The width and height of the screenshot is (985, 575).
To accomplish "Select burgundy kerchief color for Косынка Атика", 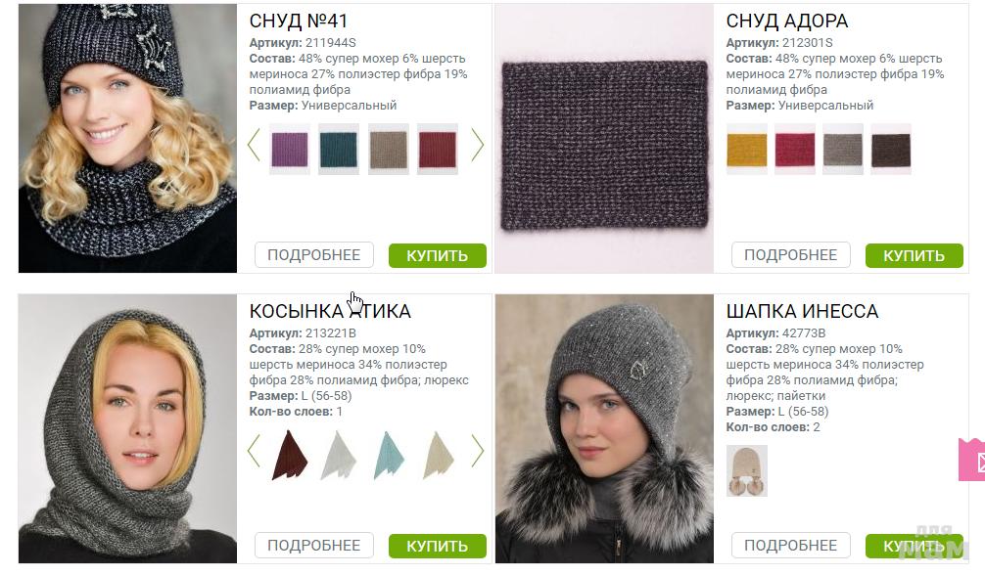I will click(x=290, y=455).
